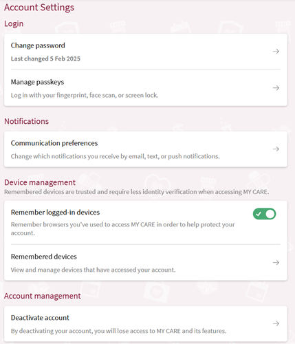
Task: Click the arrow icon beside Deactivate account
Action: coord(276,323)
